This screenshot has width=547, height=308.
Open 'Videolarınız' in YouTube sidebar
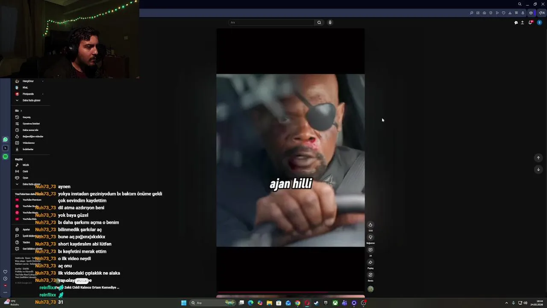point(29,143)
